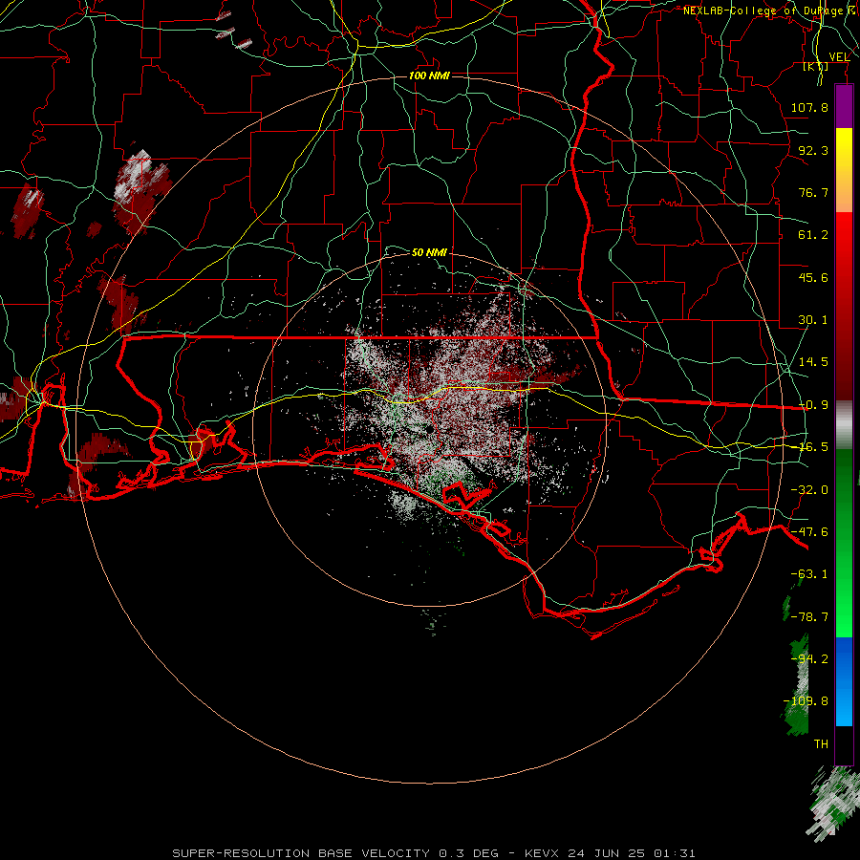Click the "VEL" legend heading
This screenshot has height=860, width=860.
[x=839, y=57]
